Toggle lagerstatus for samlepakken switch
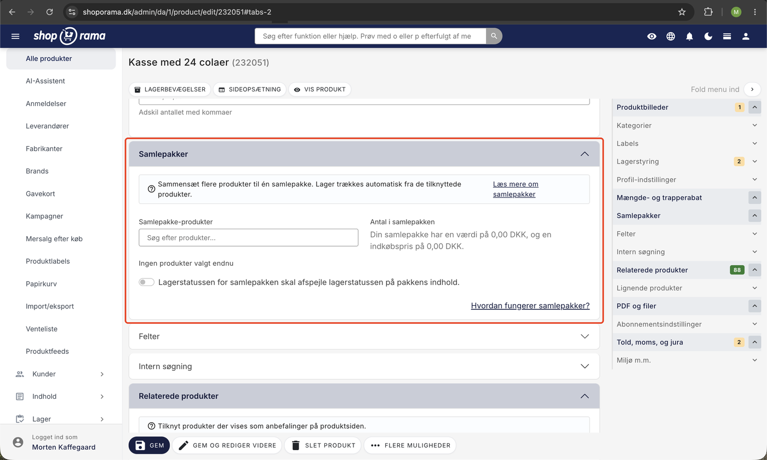The width and height of the screenshot is (767, 460). (146, 282)
